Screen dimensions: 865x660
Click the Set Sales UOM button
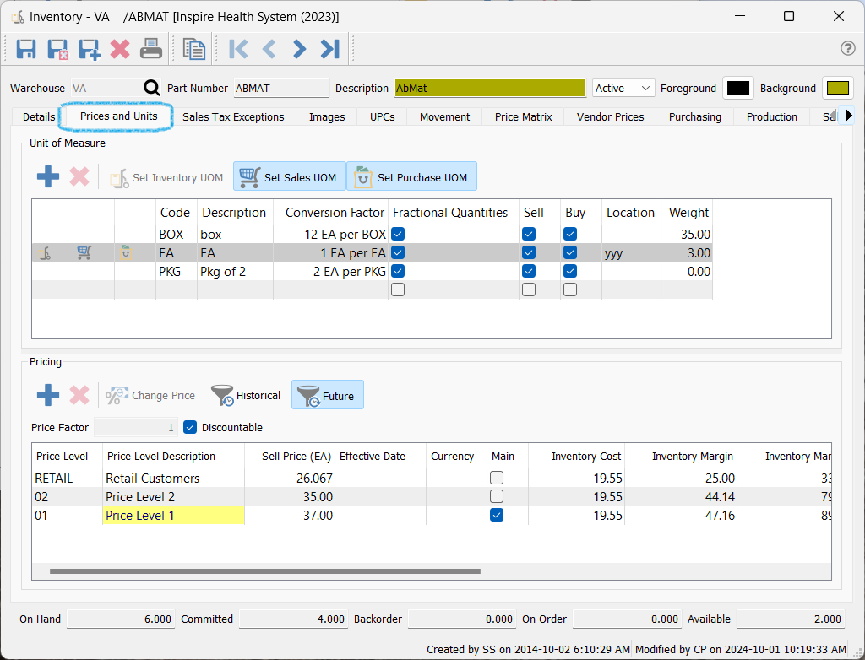[x=290, y=177]
